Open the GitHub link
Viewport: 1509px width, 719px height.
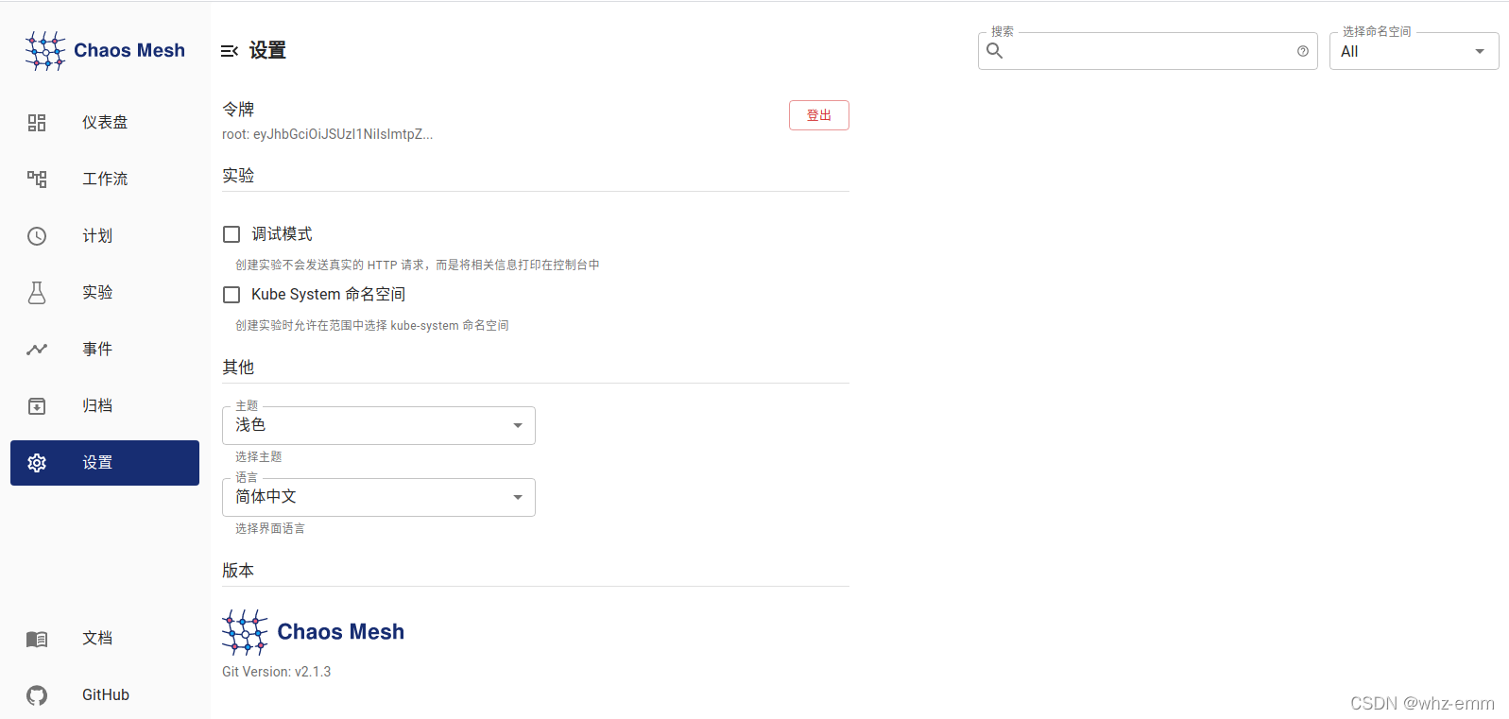[105, 695]
